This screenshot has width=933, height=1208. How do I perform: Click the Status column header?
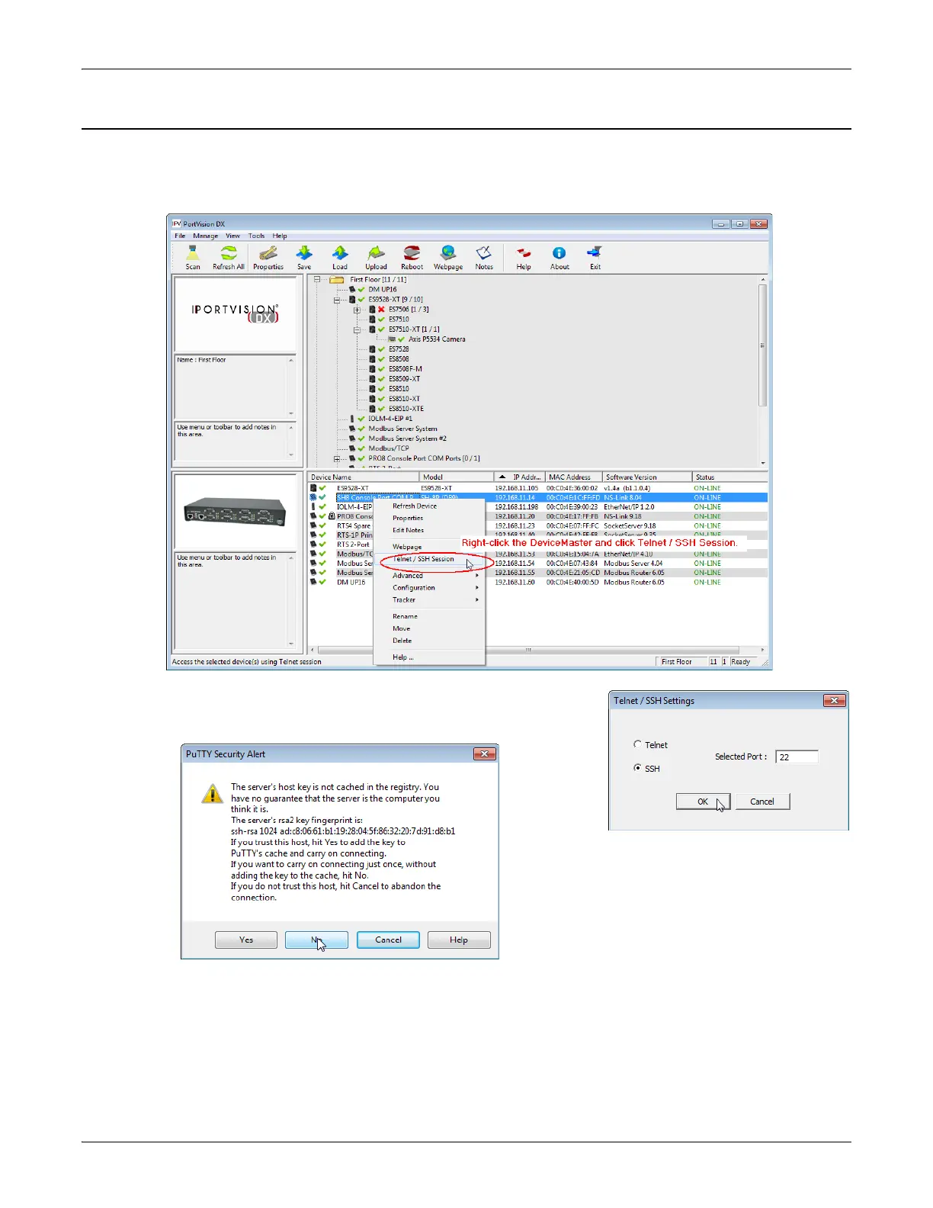pyautogui.click(x=729, y=477)
